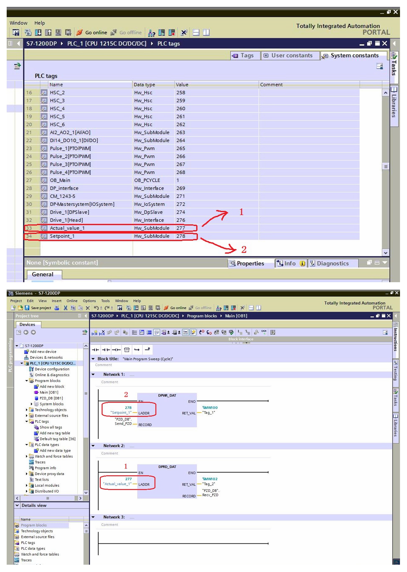Expand the System blocks folder

[31, 404]
